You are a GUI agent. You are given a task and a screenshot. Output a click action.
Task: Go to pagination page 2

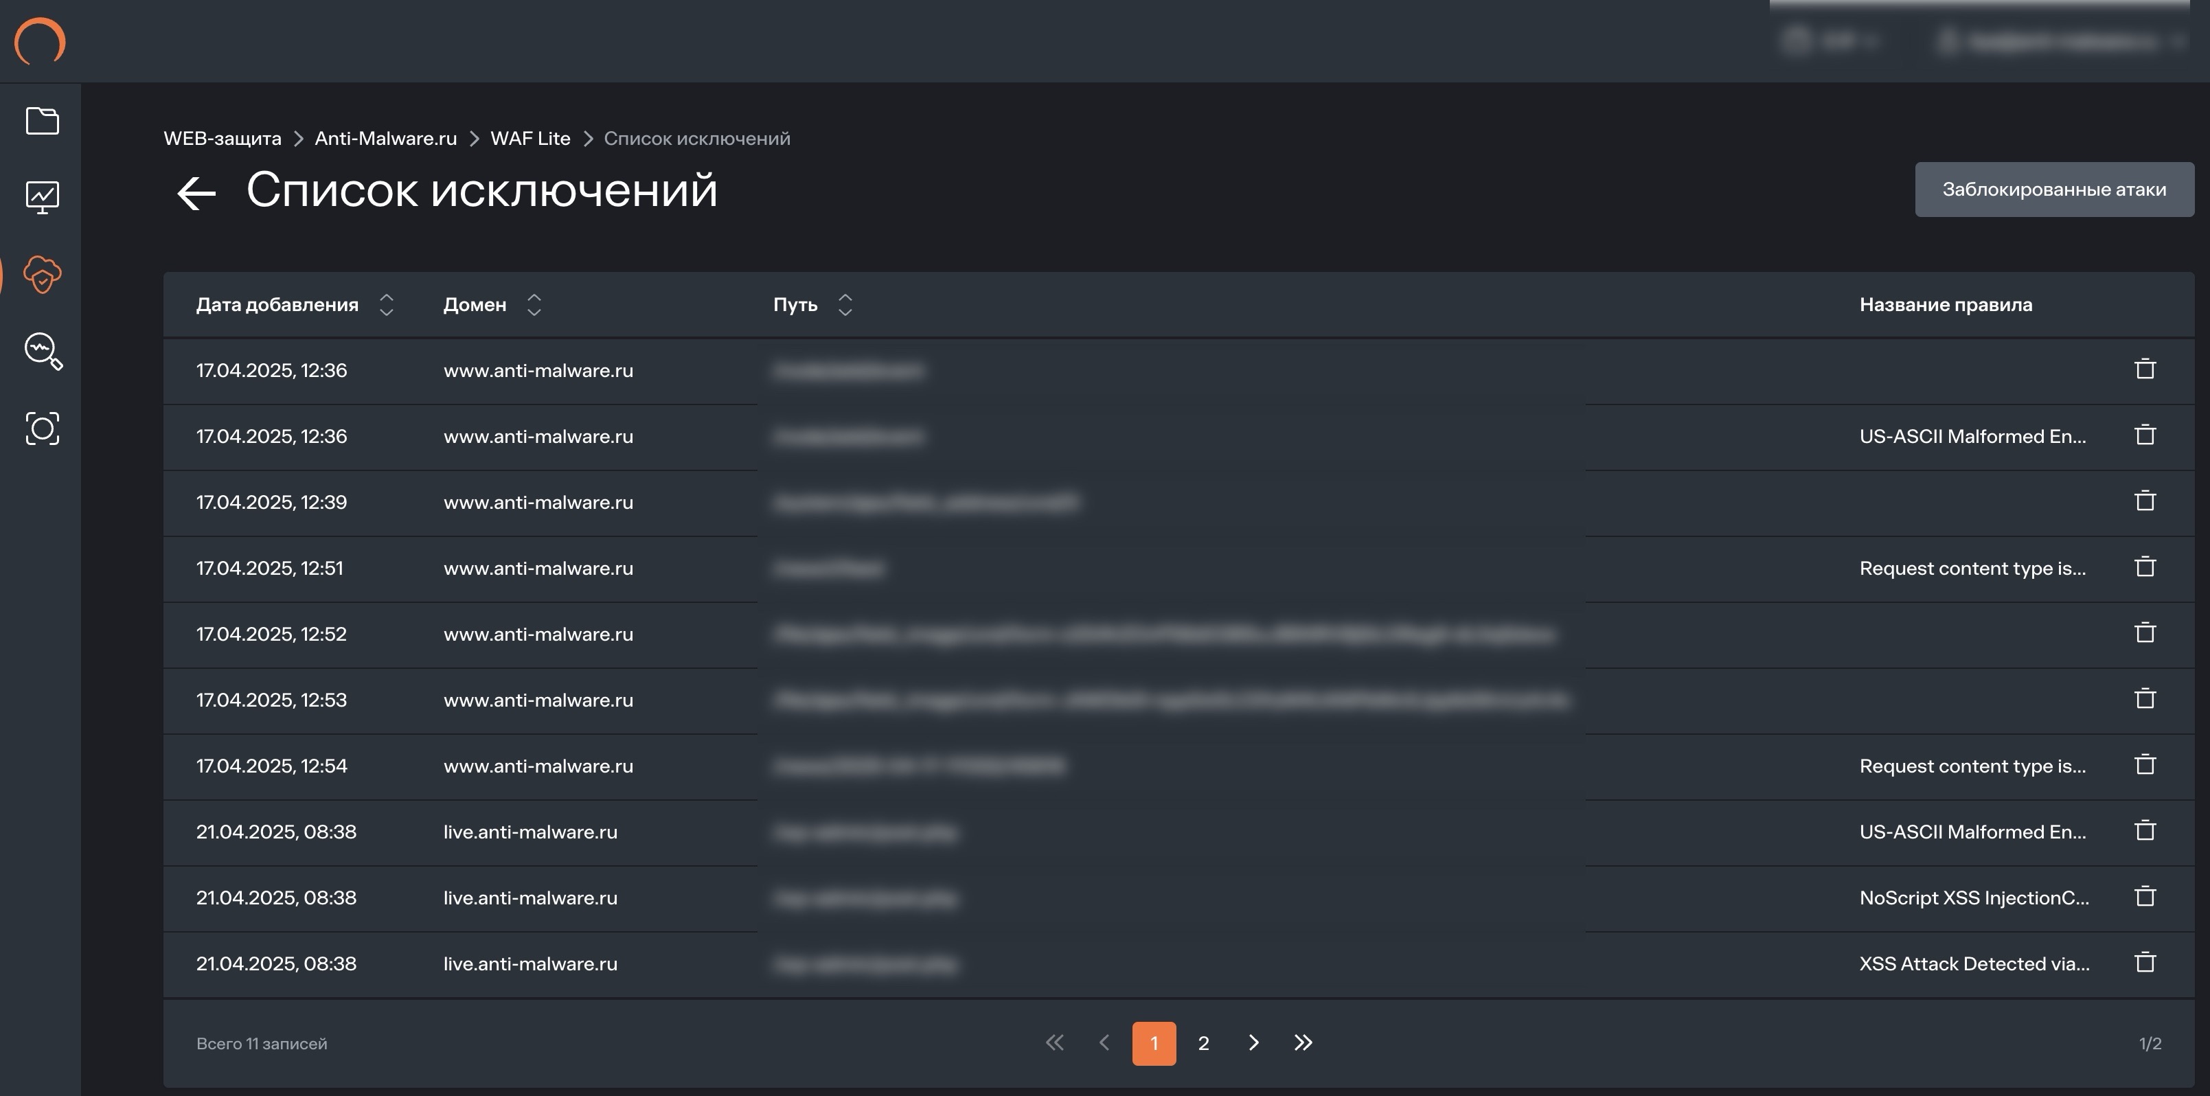[1204, 1043]
